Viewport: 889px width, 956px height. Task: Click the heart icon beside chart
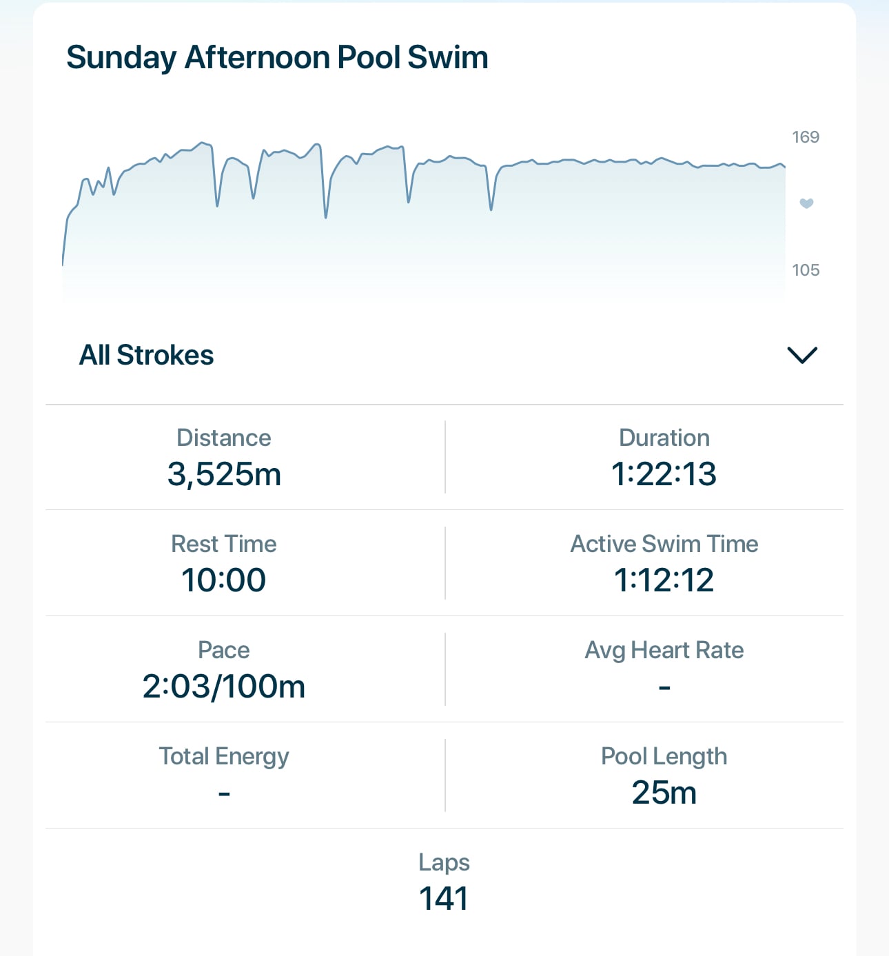(x=806, y=203)
